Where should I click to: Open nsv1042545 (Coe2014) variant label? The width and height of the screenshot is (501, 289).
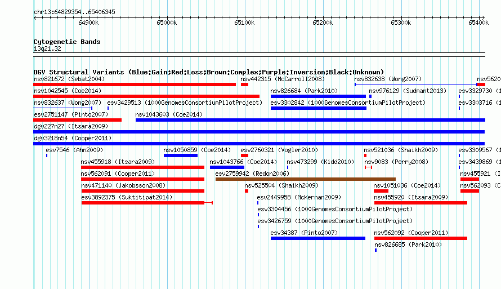68,91
